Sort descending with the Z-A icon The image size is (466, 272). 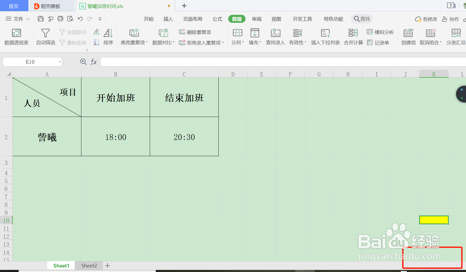[x=97, y=42]
